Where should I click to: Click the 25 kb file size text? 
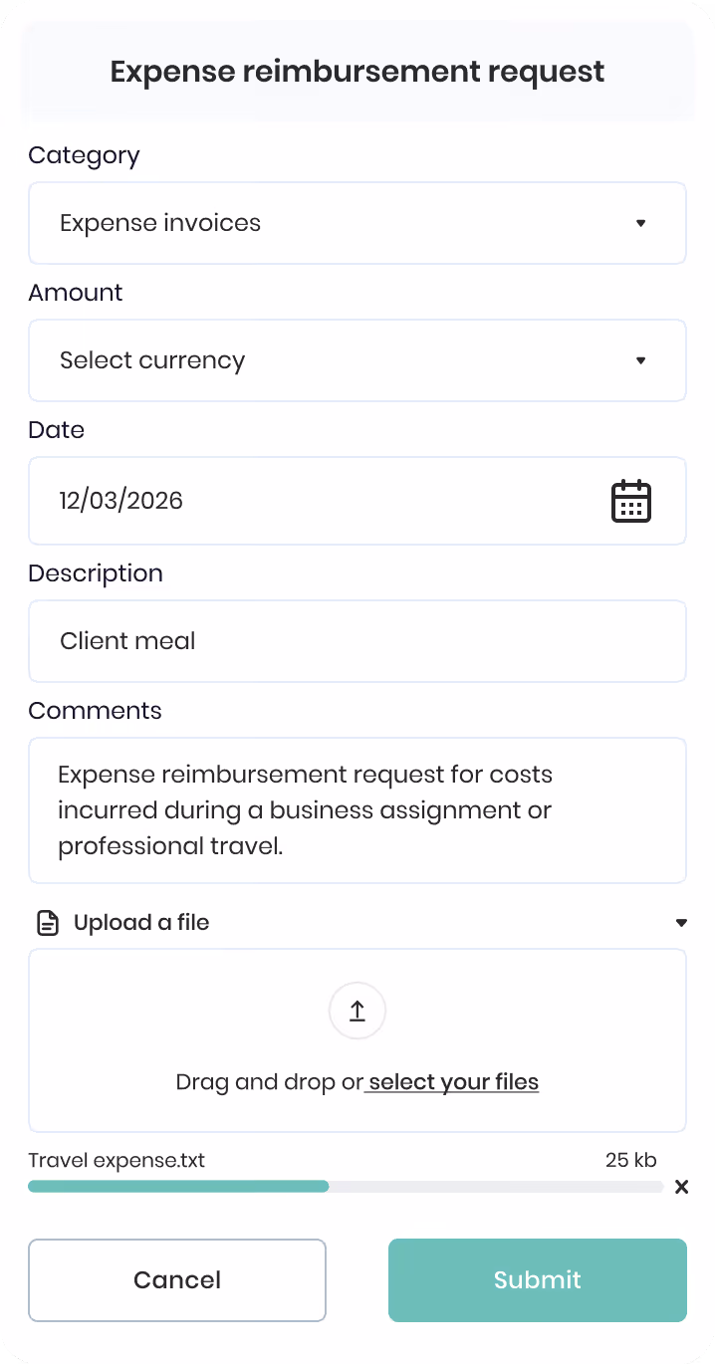point(631,1160)
